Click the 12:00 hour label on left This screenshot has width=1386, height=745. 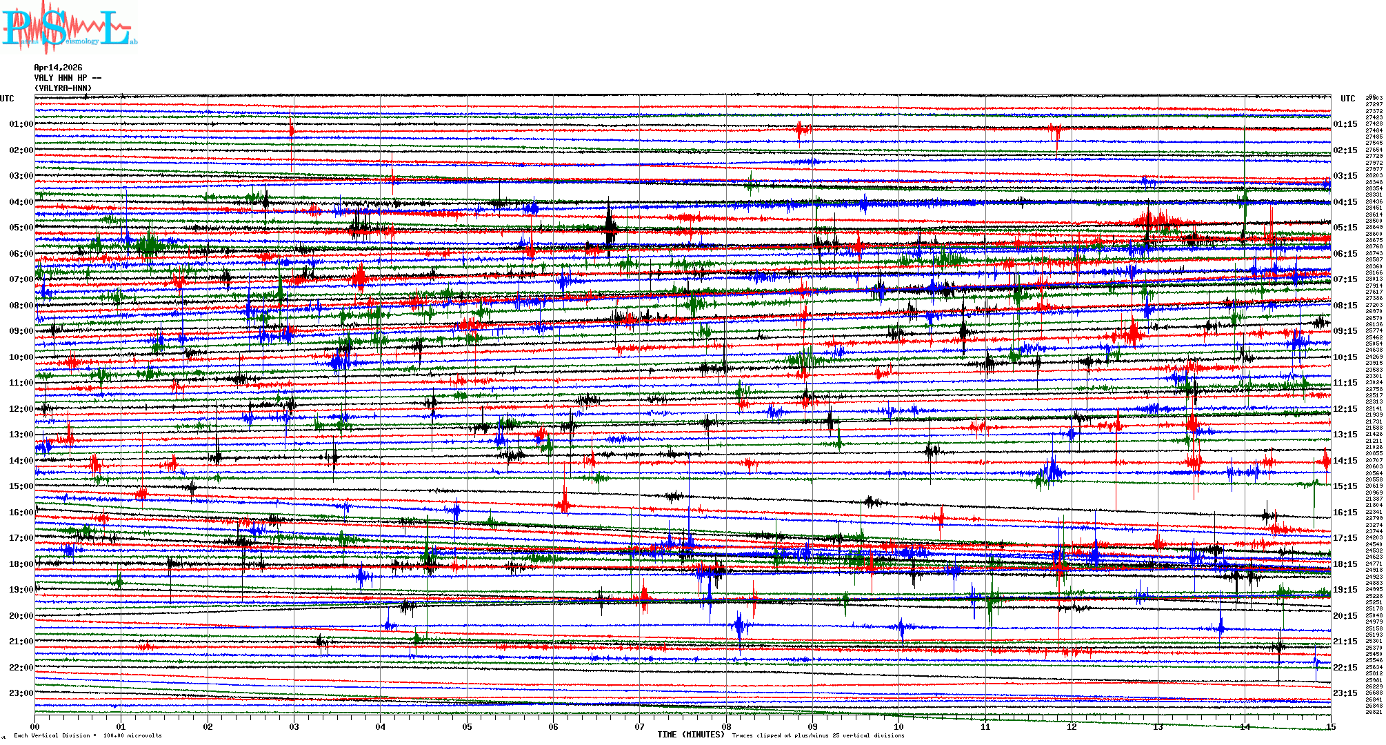[21, 409]
